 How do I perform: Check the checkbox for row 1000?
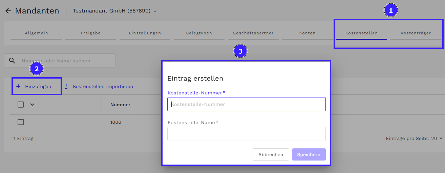21,122
